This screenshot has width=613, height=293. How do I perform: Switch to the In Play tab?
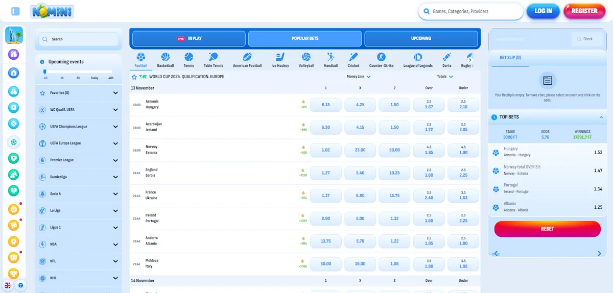pos(189,39)
